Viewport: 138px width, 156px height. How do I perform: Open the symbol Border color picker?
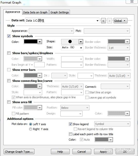tap(119, 42)
